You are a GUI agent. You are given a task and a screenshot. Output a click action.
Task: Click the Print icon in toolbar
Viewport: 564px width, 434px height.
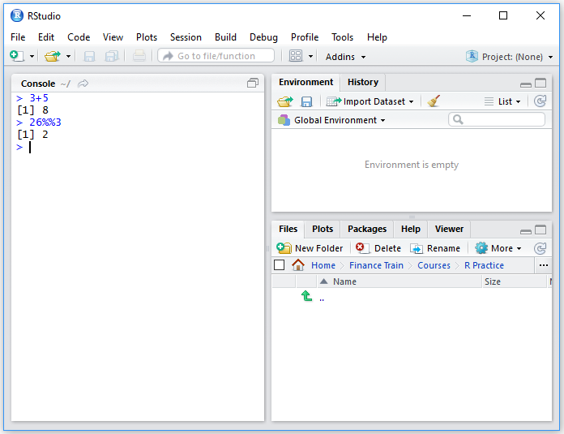point(139,56)
